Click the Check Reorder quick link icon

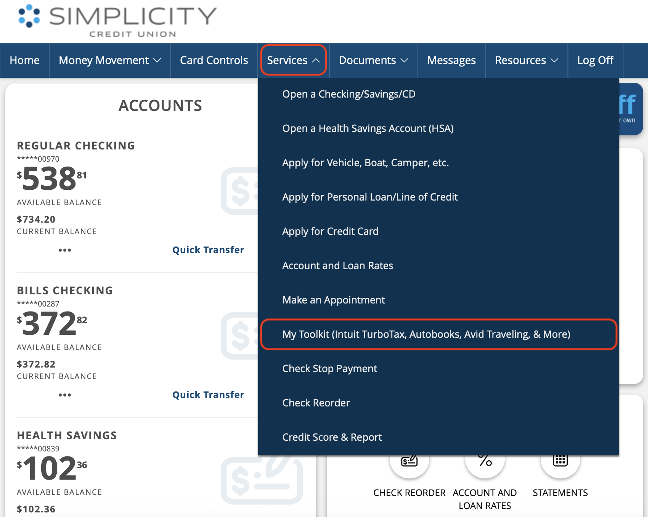(409, 462)
